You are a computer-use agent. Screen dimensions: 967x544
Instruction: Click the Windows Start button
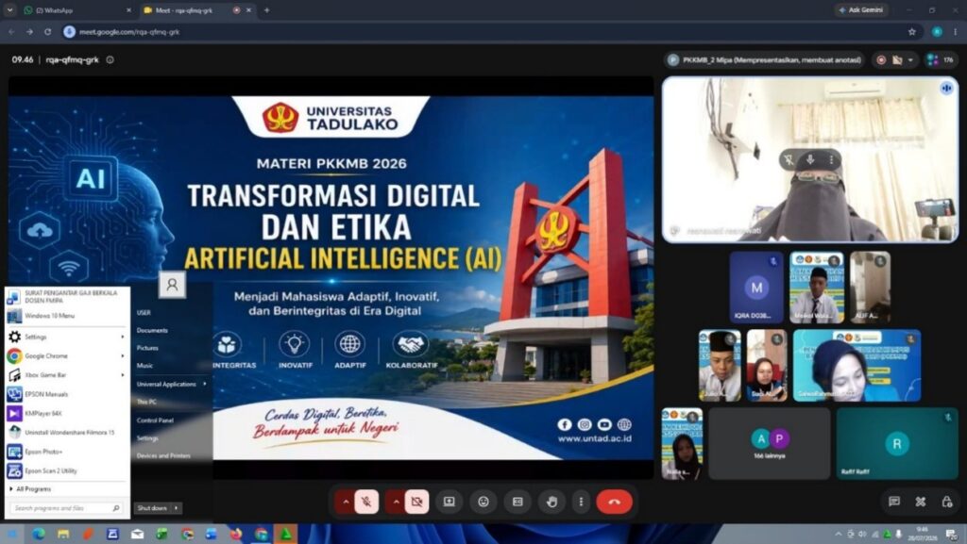[11, 535]
